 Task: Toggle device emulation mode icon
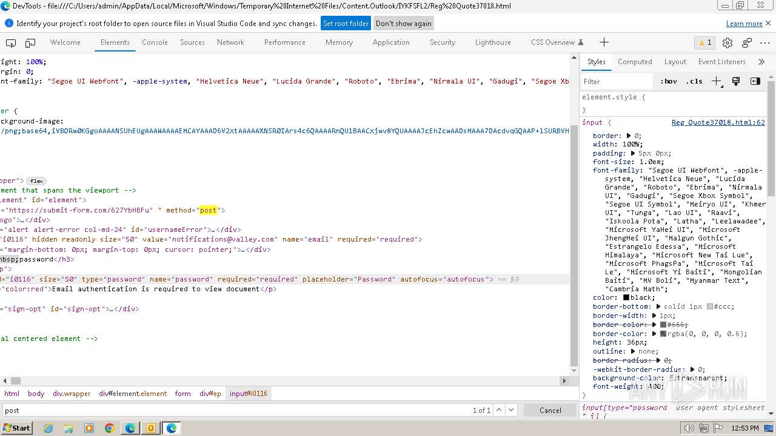tap(30, 42)
